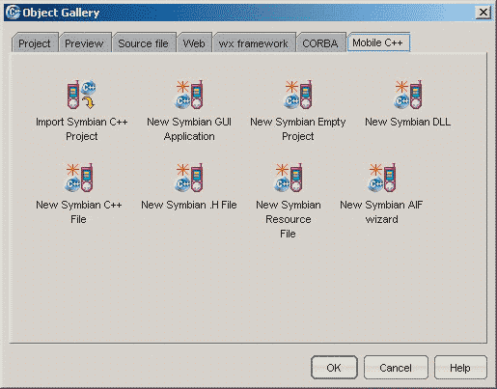
Task: Open the CORBA tab
Action: (320, 43)
